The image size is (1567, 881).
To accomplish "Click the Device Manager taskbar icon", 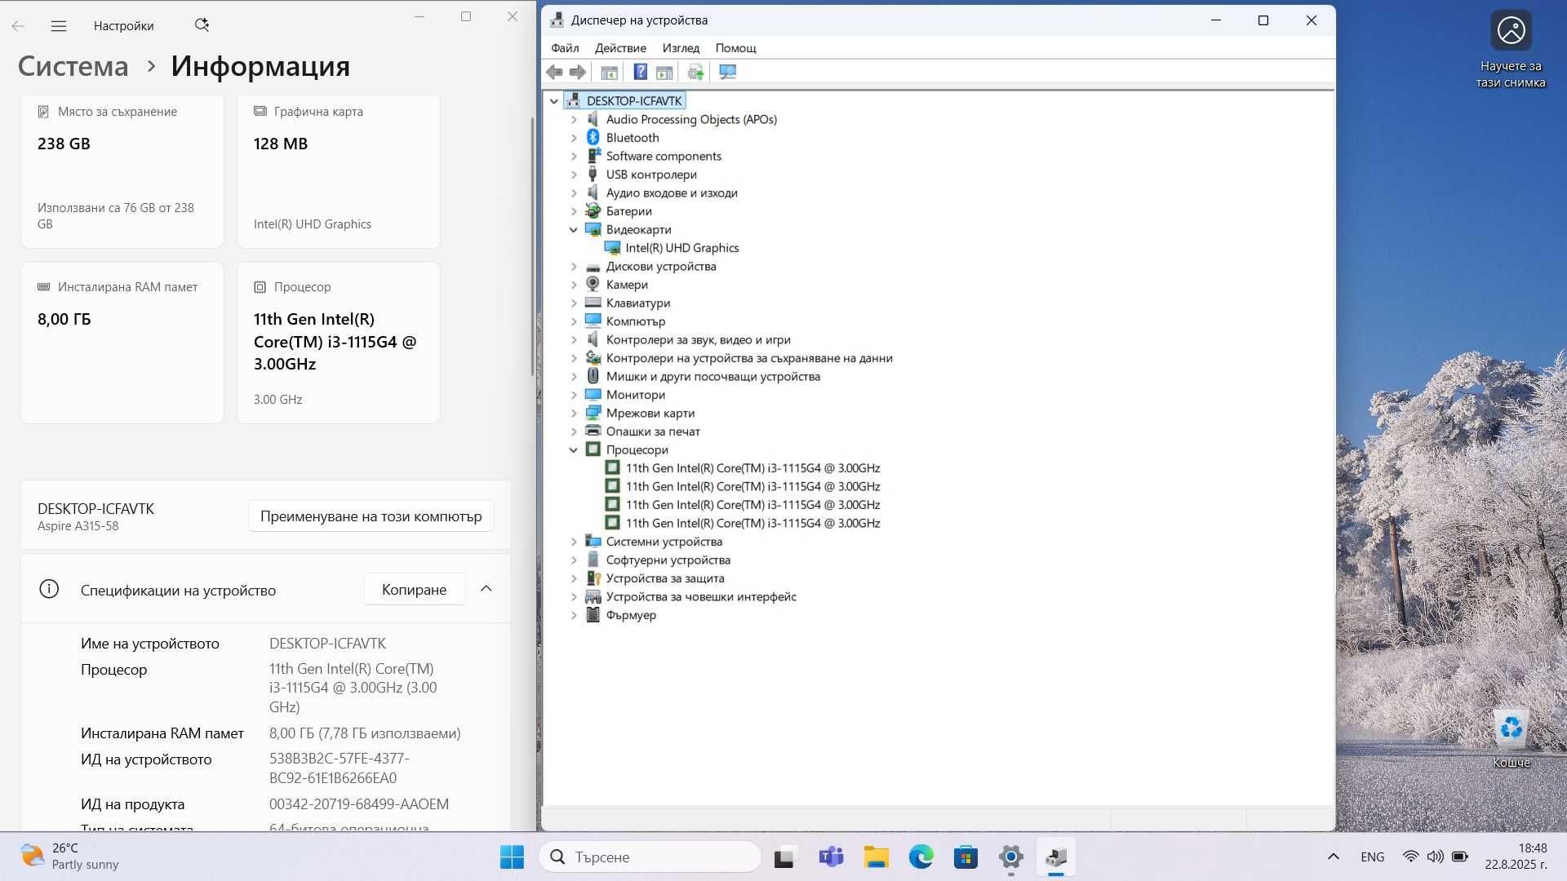I will point(1056,857).
